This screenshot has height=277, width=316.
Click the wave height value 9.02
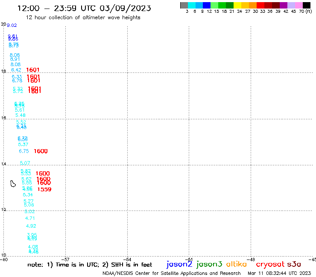tap(12, 25)
